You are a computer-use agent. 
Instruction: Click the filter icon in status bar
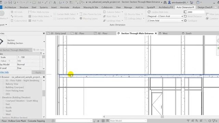pos(214,121)
